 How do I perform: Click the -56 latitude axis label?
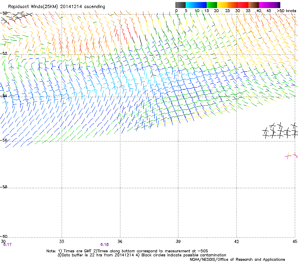pos(4,140)
